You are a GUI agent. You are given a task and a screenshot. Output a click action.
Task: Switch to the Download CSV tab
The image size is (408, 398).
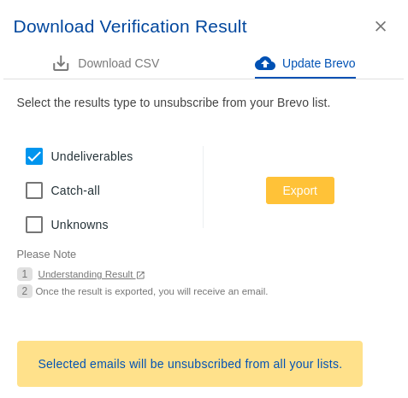tap(106, 63)
